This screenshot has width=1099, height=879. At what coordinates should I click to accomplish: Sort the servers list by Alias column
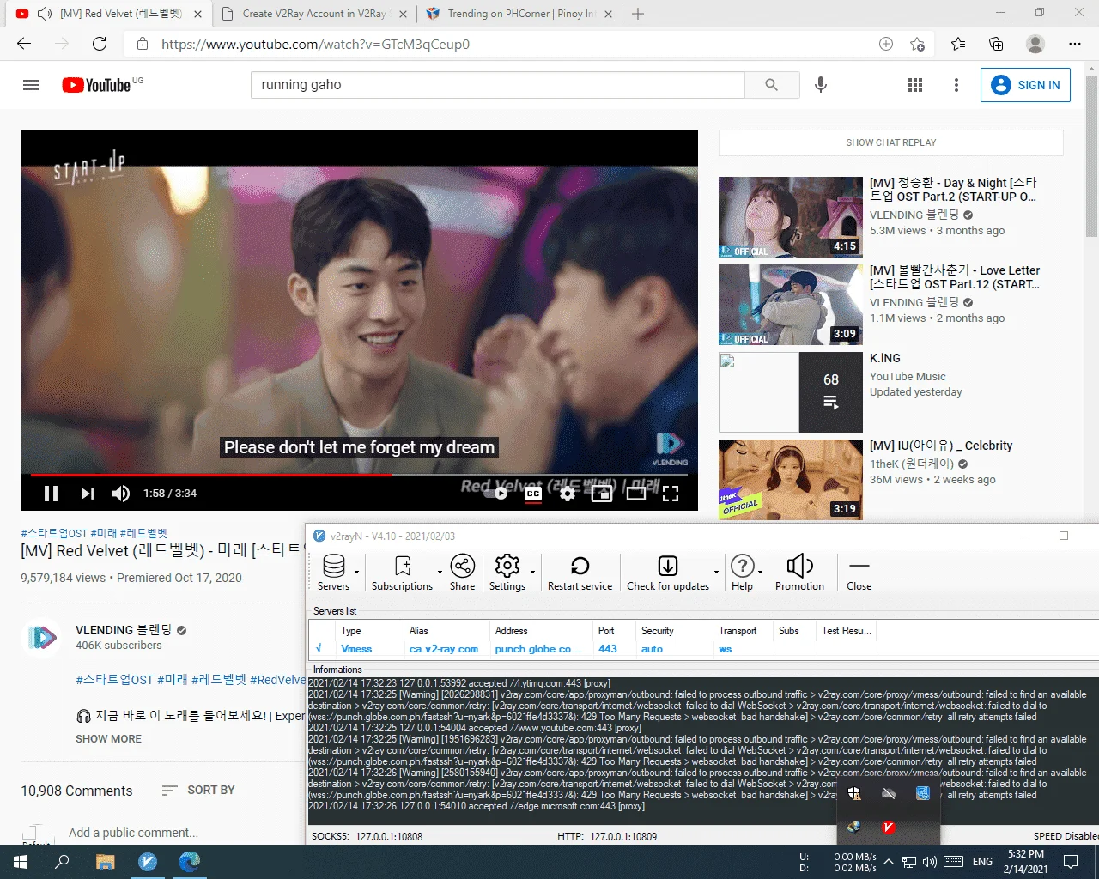coord(446,631)
